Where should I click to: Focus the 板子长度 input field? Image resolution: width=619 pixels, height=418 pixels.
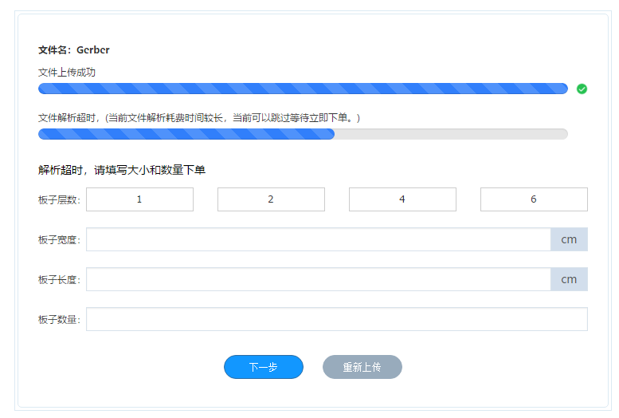click(319, 279)
